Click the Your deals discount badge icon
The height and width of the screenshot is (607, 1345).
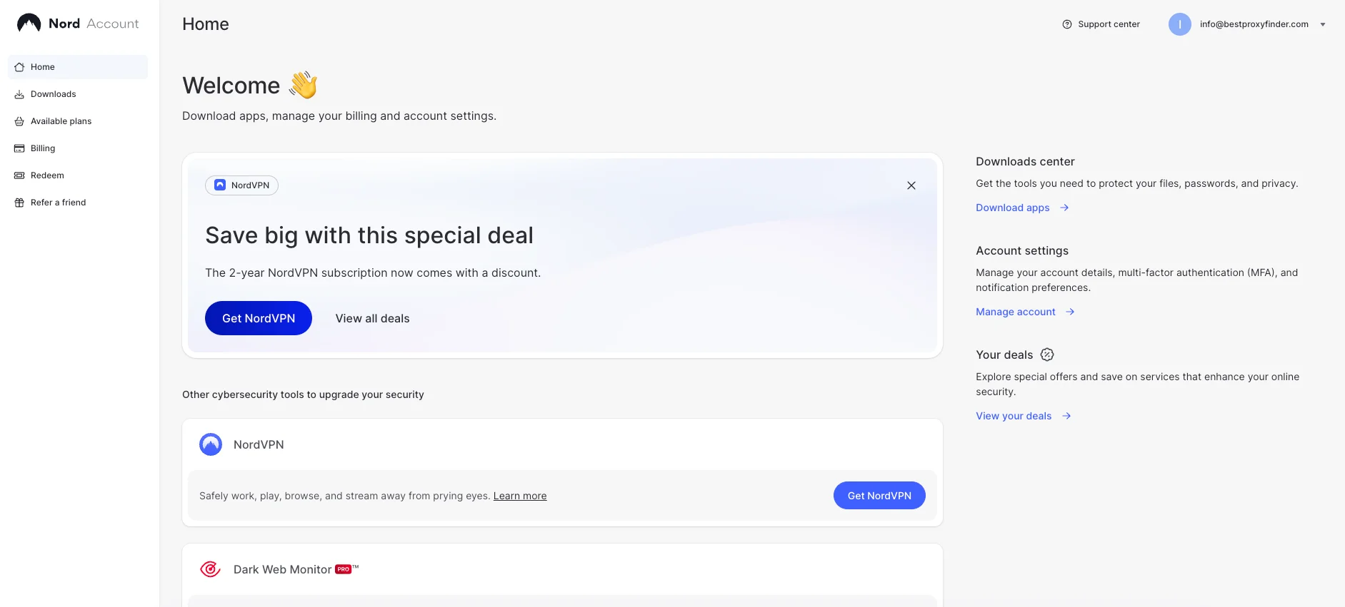(1047, 354)
